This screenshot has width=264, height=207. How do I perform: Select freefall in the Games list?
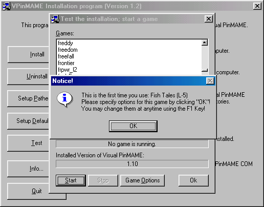coord(66,56)
